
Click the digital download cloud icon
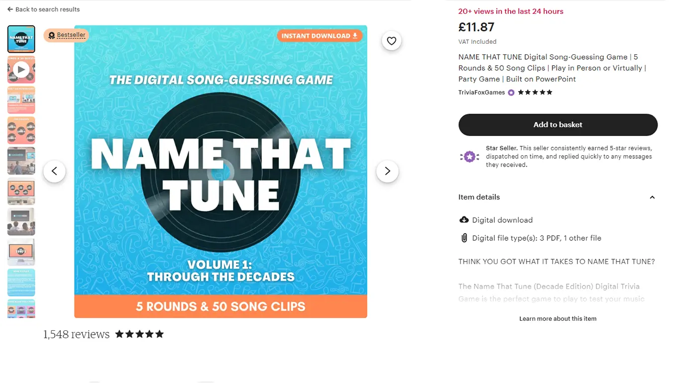[464, 219]
